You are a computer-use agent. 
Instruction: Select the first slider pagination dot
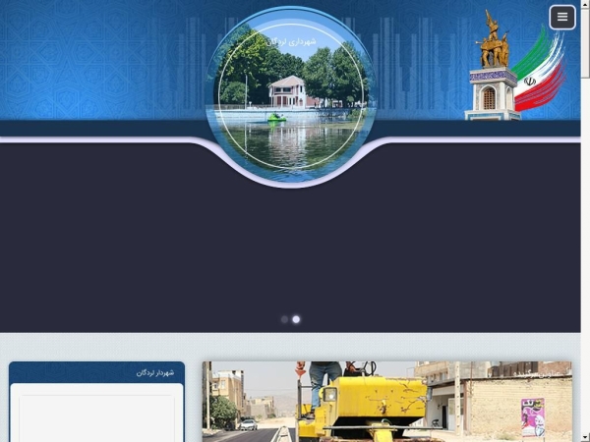click(284, 319)
